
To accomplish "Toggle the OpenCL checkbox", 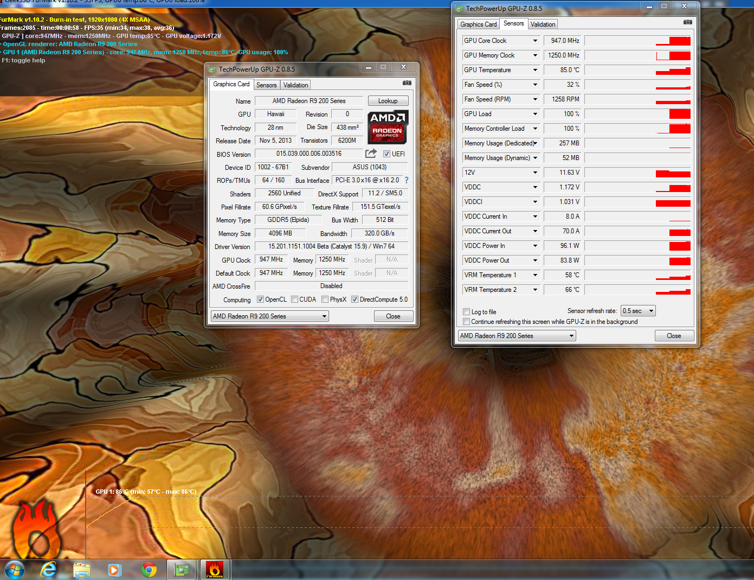I will [260, 299].
